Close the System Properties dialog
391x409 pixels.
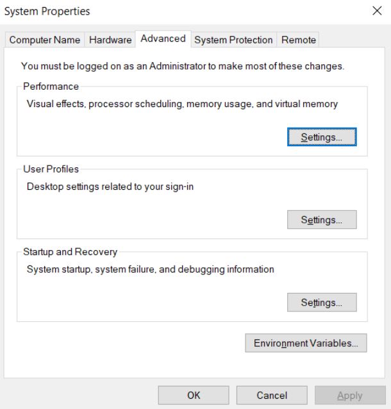pyautogui.click(x=376, y=11)
